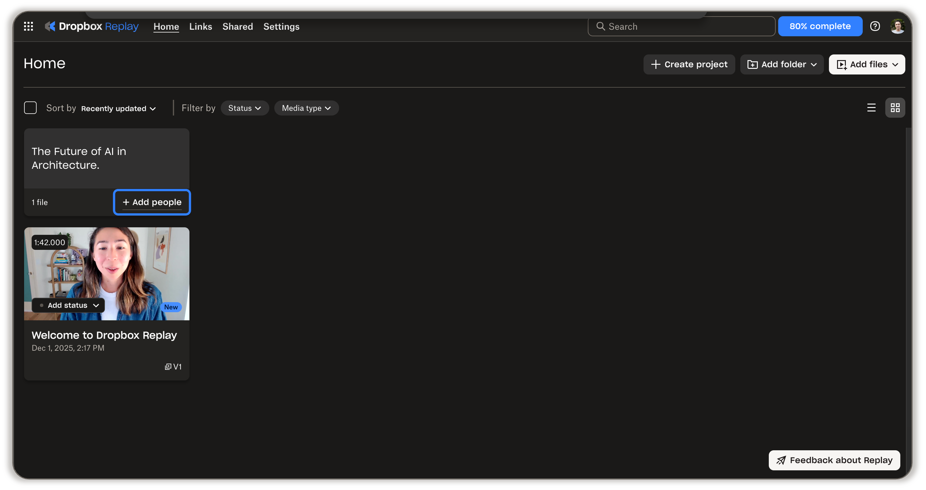
Task: Click Add people on the project card
Action: pos(152,202)
